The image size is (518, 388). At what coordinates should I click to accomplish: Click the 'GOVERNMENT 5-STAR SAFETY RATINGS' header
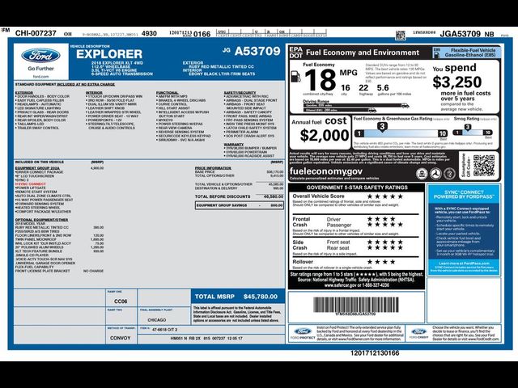pyautogui.click(x=357, y=187)
